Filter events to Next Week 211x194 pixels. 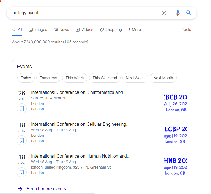135,78
